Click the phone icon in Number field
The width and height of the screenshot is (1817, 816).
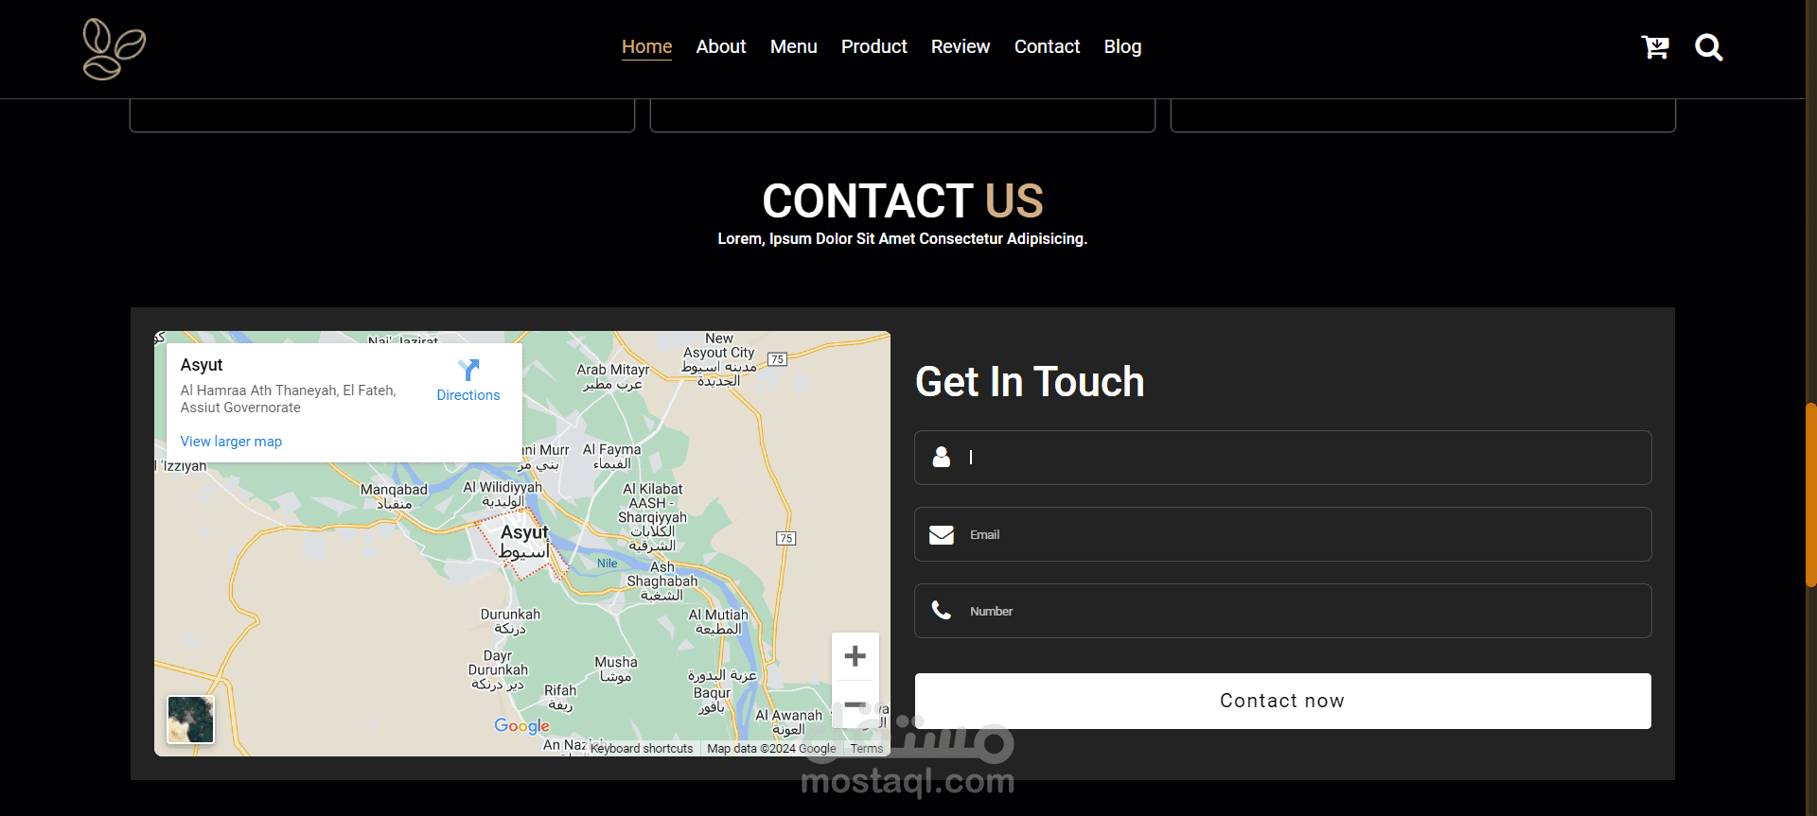click(942, 611)
